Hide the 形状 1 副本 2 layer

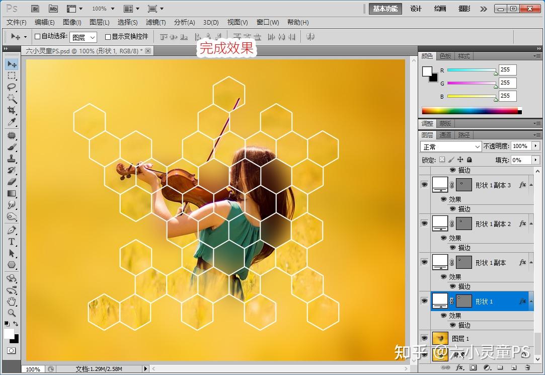pos(424,223)
